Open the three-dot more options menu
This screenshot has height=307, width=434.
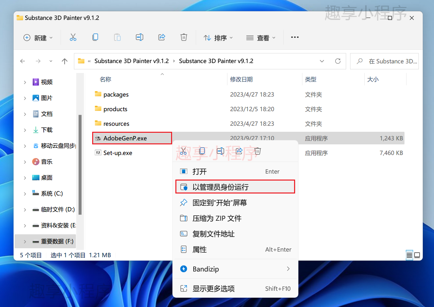[295, 38]
